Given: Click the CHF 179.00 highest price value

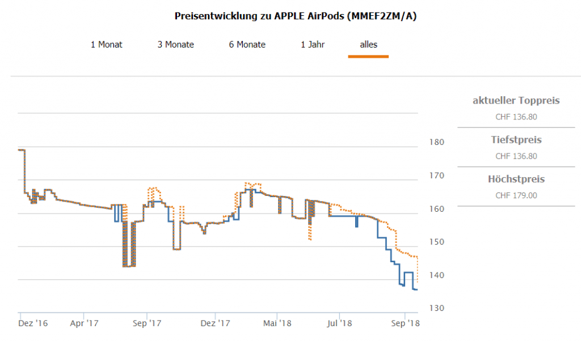Looking at the screenshot, I should (x=516, y=195).
